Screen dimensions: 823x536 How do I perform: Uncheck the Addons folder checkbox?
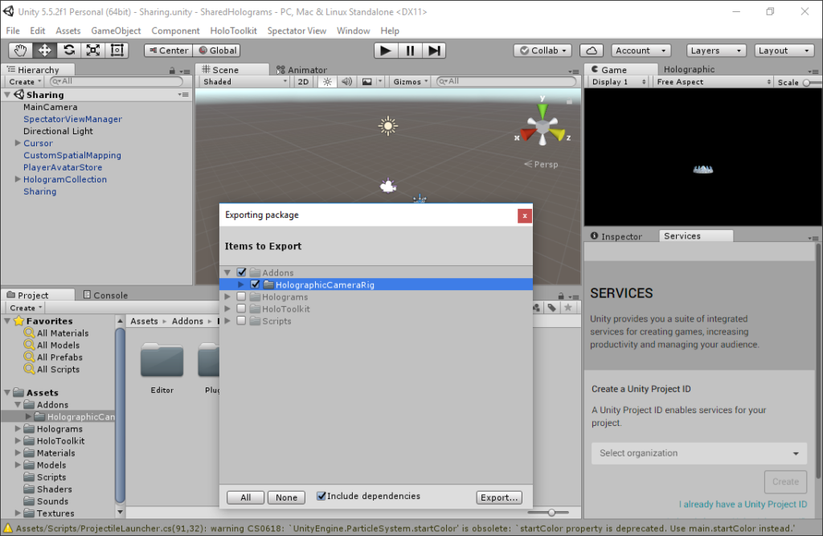coord(241,272)
